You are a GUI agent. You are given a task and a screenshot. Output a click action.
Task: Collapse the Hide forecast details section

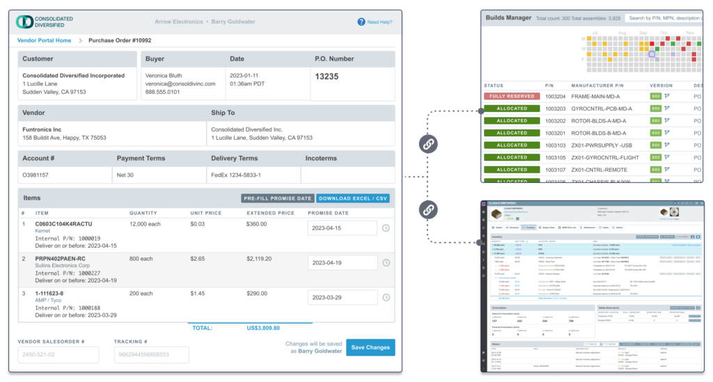506,278
